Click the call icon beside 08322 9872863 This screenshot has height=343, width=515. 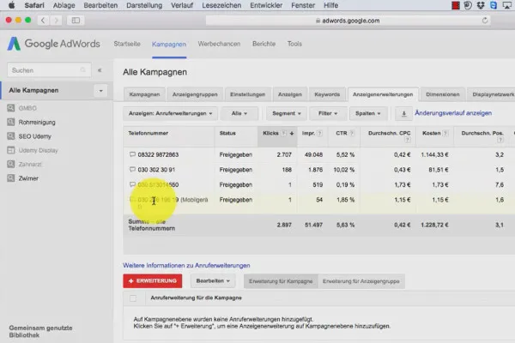pos(132,154)
